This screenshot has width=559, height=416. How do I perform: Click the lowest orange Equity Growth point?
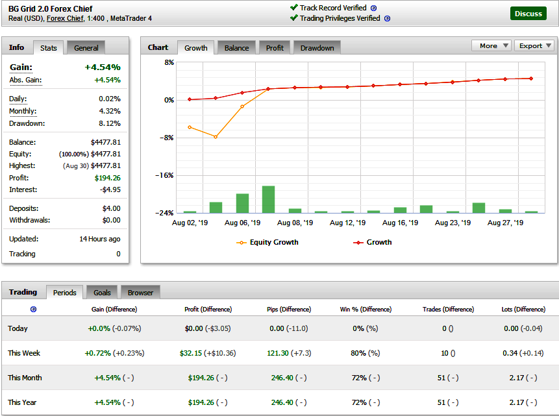216,137
